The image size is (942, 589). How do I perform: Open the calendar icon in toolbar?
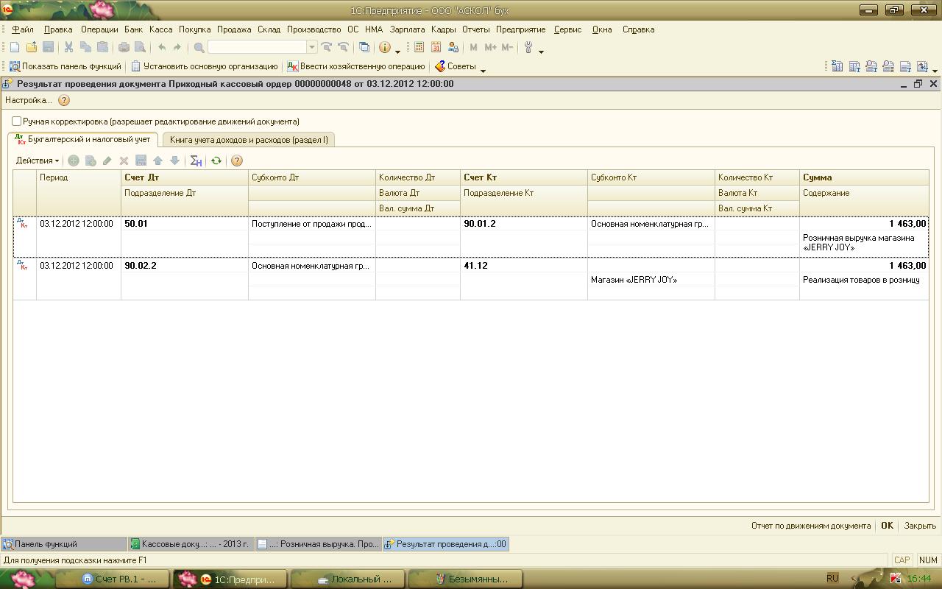click(436, 47)
